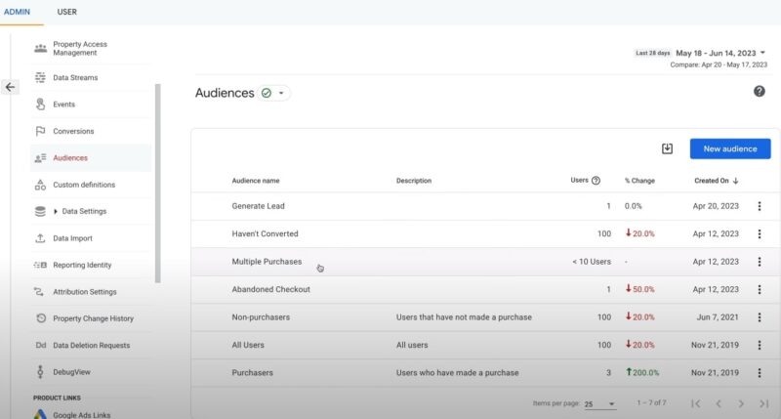Click the Custom definitions shapes icon
This screenshot has width=781, height=419.
40,185
